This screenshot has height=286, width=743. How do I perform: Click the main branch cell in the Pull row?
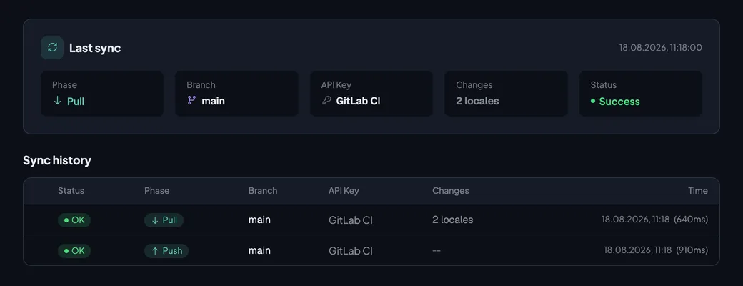pyautogui.click(x=259, y=220)
